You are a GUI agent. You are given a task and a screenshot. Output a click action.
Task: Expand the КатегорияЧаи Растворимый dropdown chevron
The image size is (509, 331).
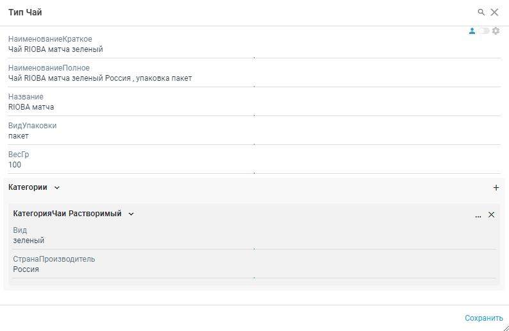[131, 214]
